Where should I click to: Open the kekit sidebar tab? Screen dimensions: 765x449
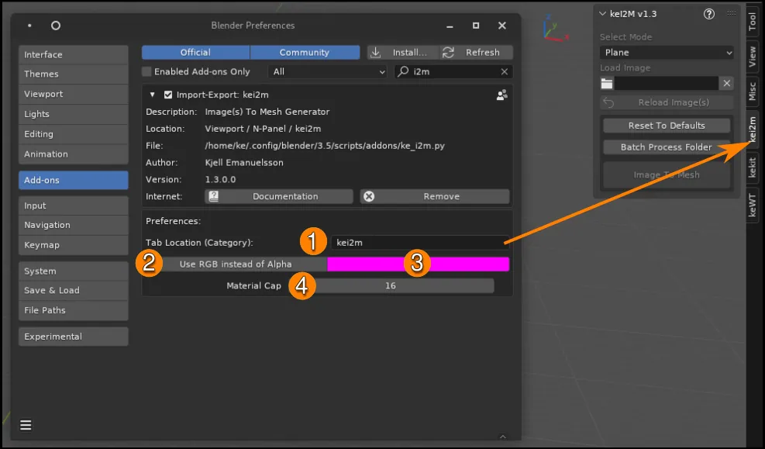(752, 168)
